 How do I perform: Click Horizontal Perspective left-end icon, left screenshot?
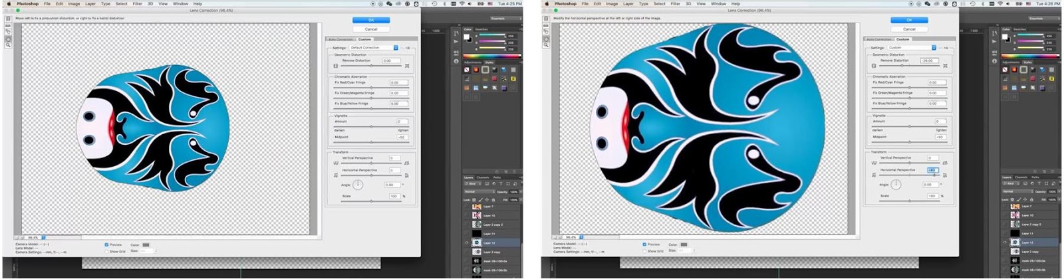337,175
